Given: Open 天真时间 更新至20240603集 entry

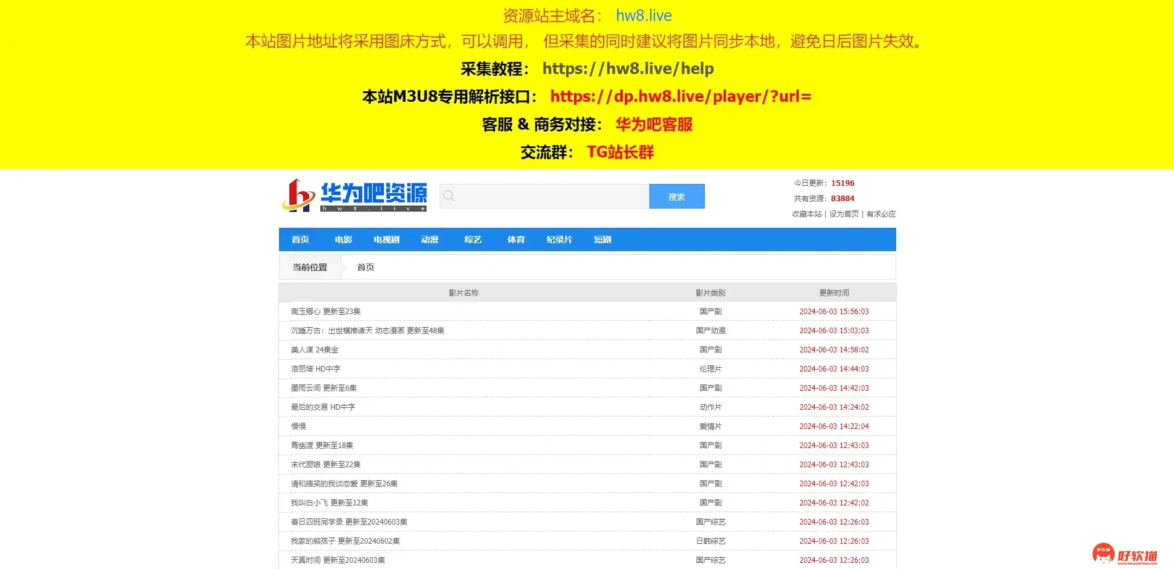Looking at the screenshot, I should (338, 560).
